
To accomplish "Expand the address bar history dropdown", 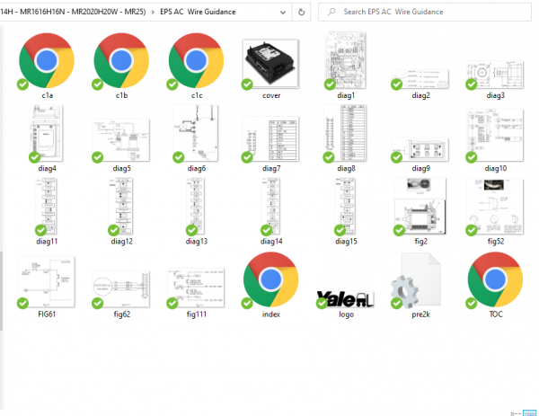I will coord(283,12).
